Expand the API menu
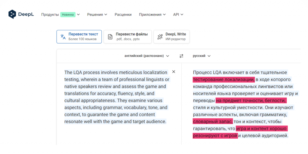This screenshot has width=308, height=154. 178,14
